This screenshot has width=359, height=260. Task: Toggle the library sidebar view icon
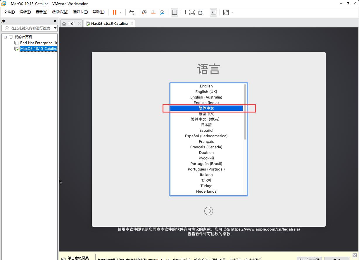(175, 12)
